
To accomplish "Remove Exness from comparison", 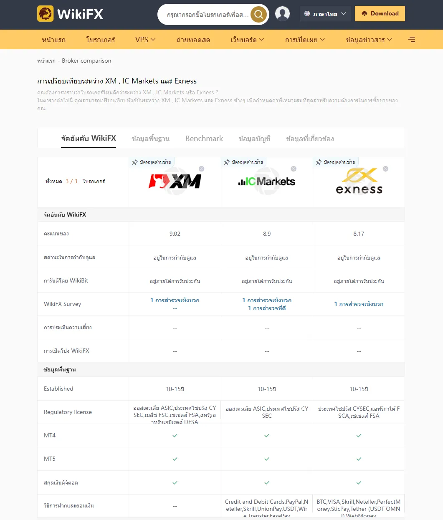I will [x=385, y=169].
